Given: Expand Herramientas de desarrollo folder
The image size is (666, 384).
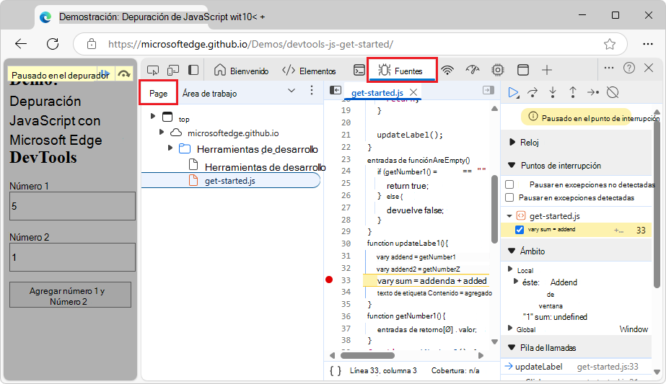Looking at the screenshot, I should click(x=170, y=148).
